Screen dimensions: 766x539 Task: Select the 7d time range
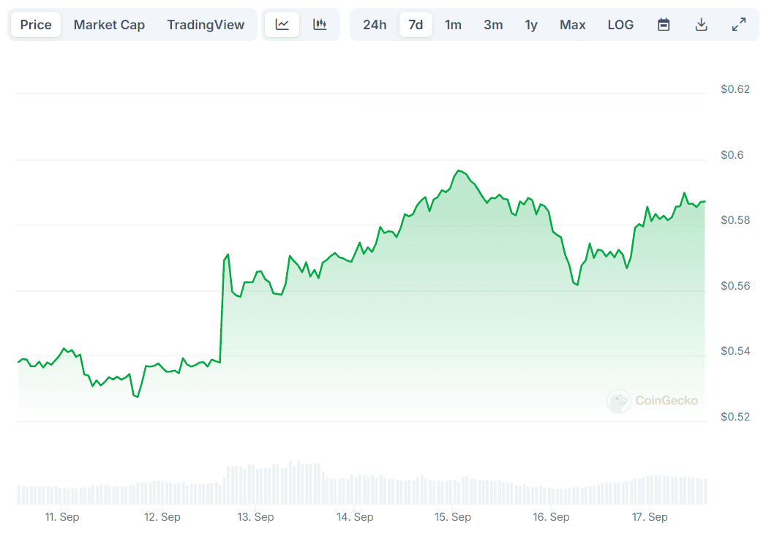coord(416,24)
